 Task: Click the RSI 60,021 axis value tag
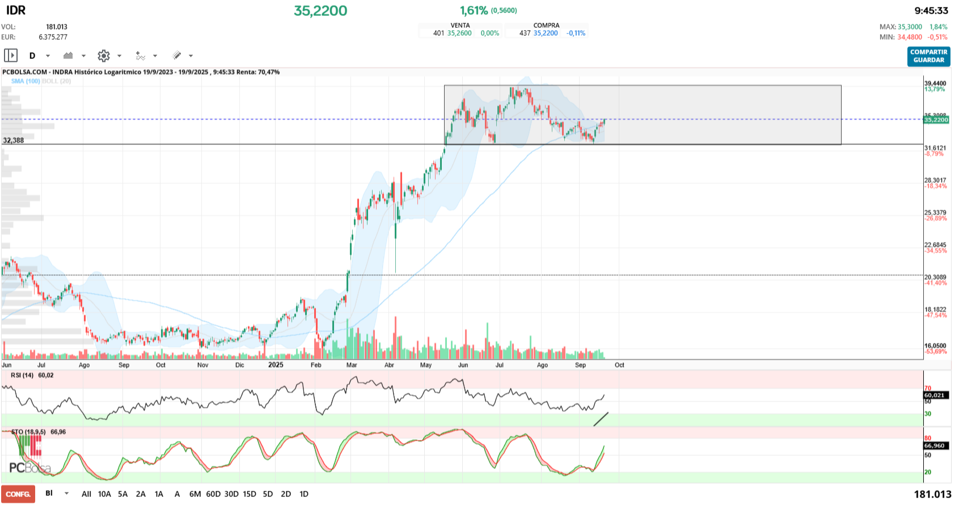[x=935, y=395]
